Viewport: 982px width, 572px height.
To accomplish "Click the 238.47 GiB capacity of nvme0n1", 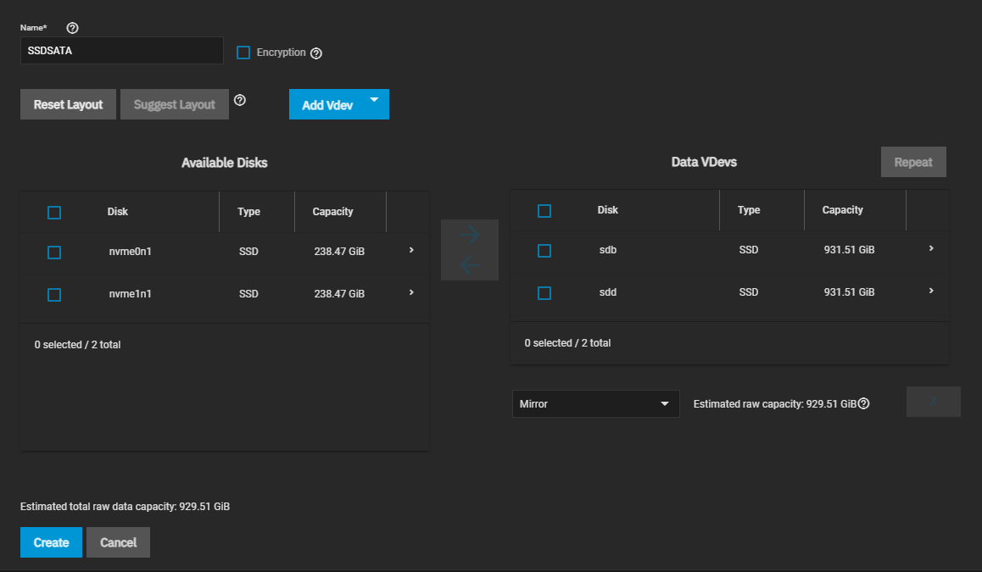I will [339, 251].
